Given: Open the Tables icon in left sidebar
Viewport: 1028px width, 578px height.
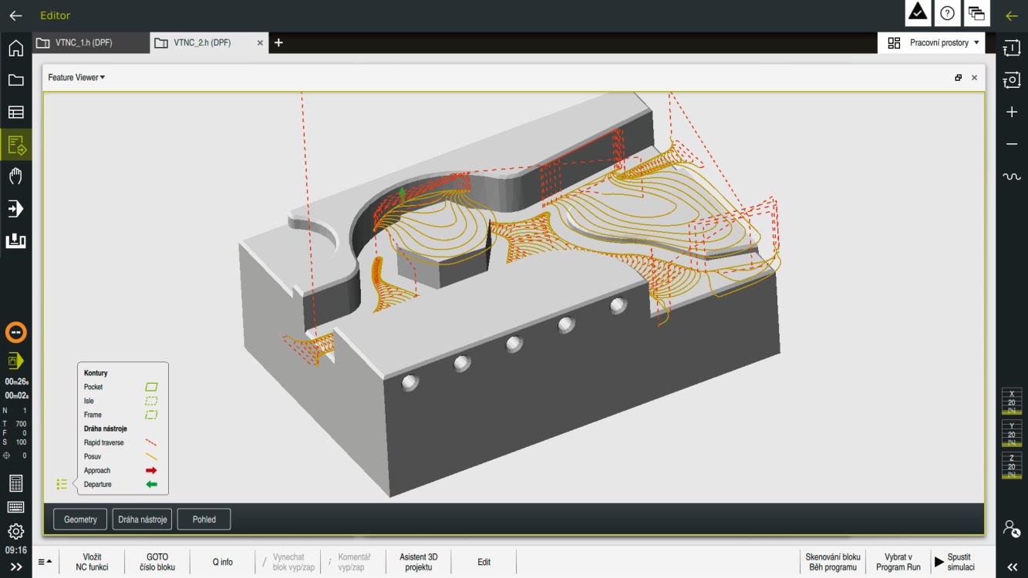Looking at the screenshot, I should (15, 113).
